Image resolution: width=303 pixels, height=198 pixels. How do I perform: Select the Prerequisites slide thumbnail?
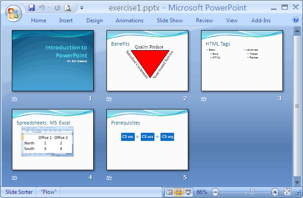[147, 140]
